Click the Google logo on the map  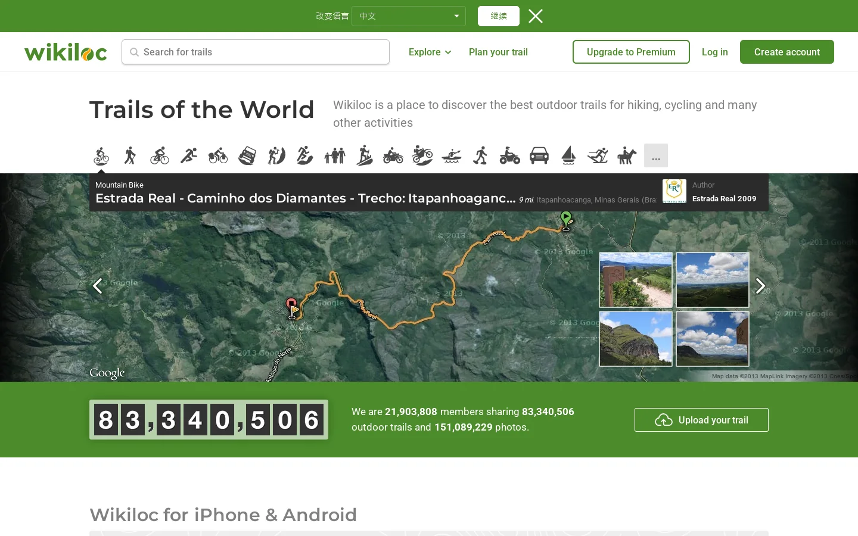click(x=107, y=373)
